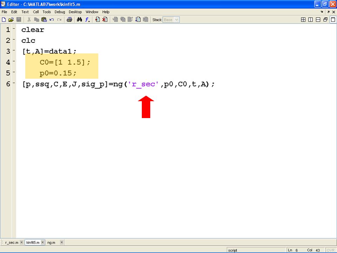Toggle breakpoint dash on line 1
The width and height of the screenshot is (337, 253).
click(14, 28)
